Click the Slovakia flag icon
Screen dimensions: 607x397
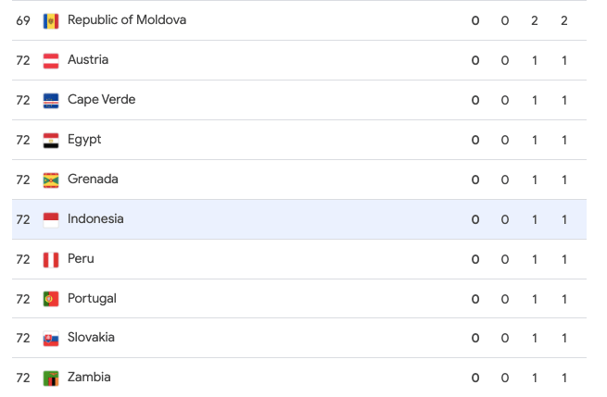51,338
